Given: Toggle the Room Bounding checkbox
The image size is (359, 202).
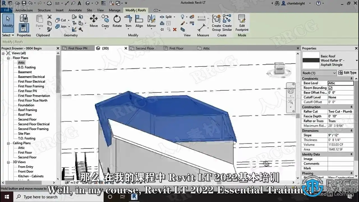Looking at the screenshot, I should coord(330,88).
